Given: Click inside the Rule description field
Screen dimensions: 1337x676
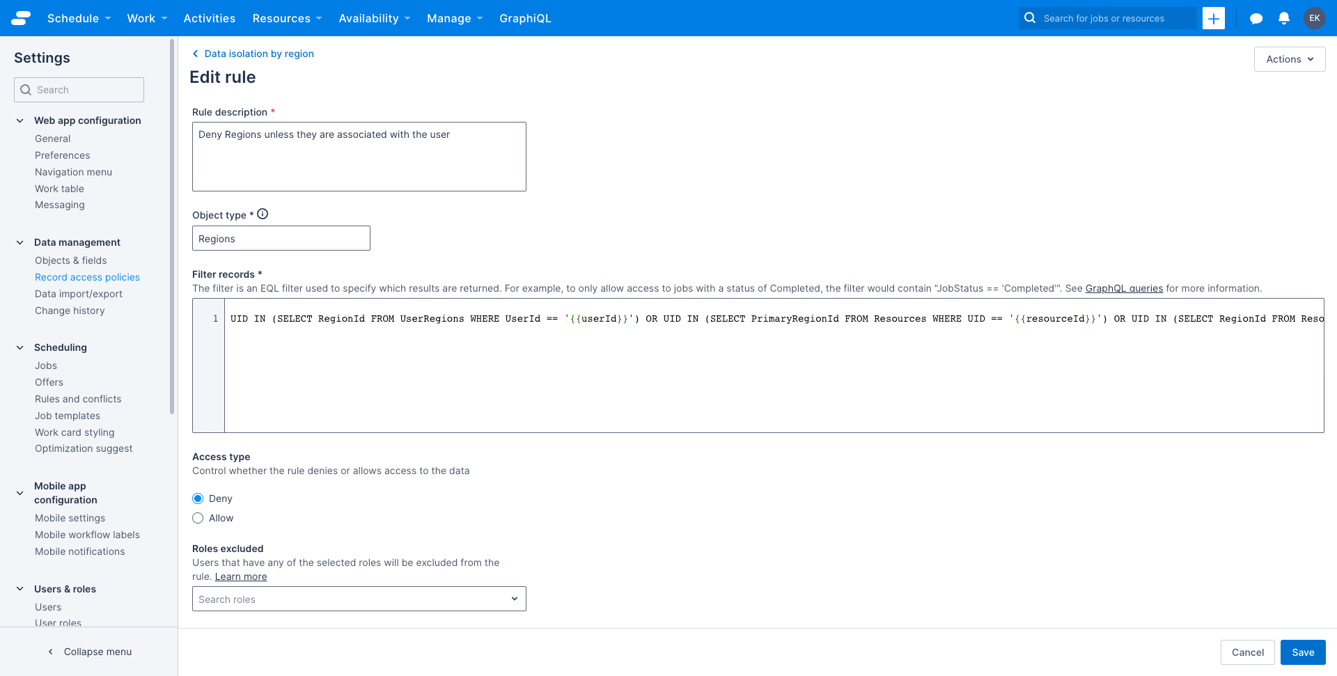Looking at the screenshot, I should pyautogui.click(x=359, y=156).
